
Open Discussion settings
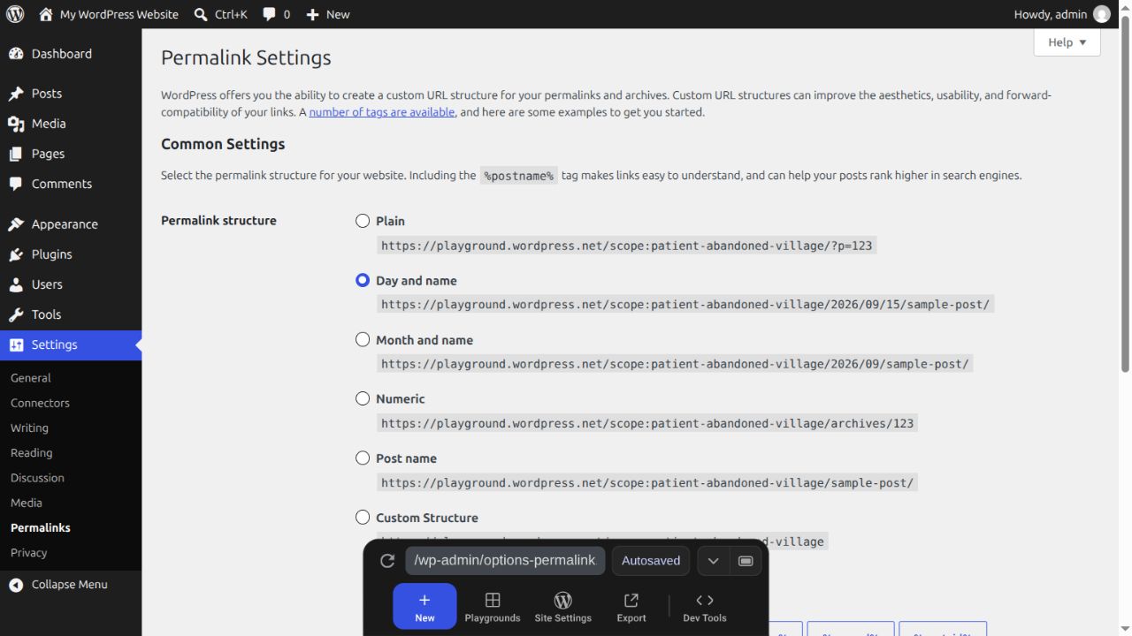click(37, 478)
